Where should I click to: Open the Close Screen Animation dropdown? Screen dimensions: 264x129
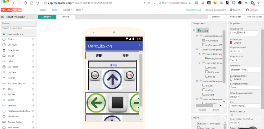click(234, 97)
